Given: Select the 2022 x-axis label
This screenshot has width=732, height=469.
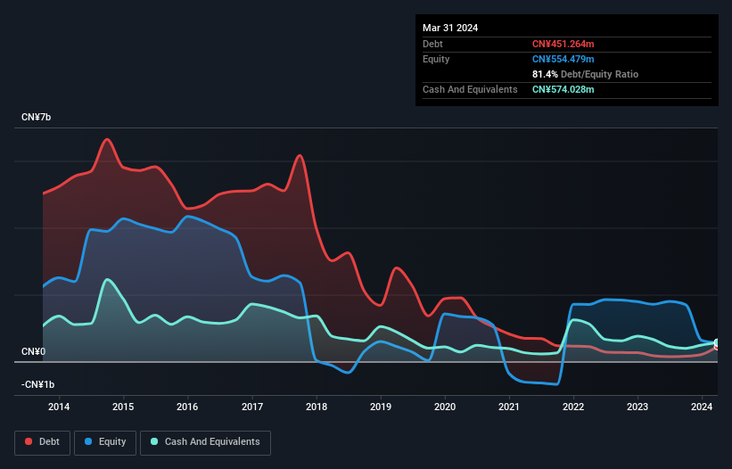Looking at the screenshot, I should (573, 407).
